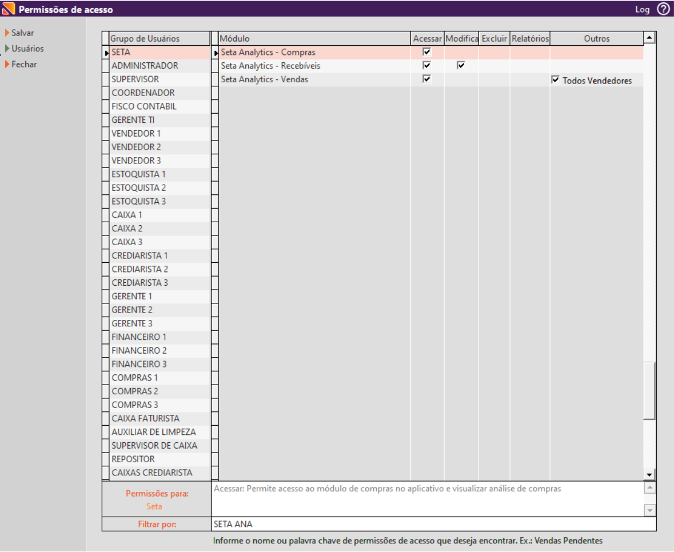Uncheck Modificar for Seta Analytics - Recebíveis
Screen dimensions: 674x552
point(461,65)
